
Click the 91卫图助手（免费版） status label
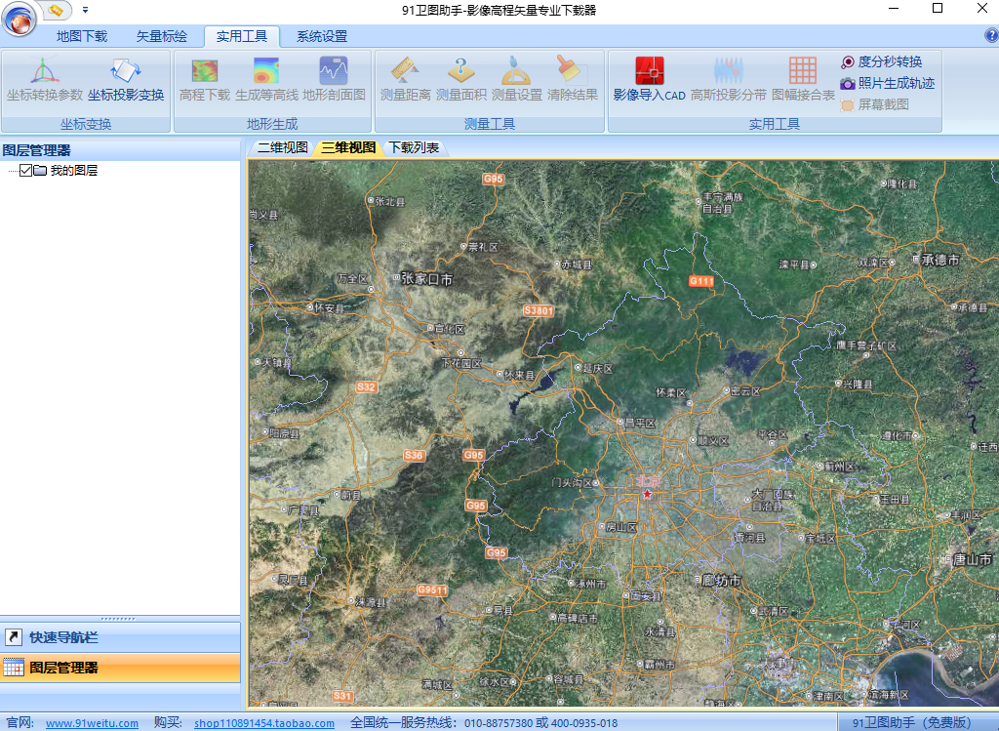point(911,723)
